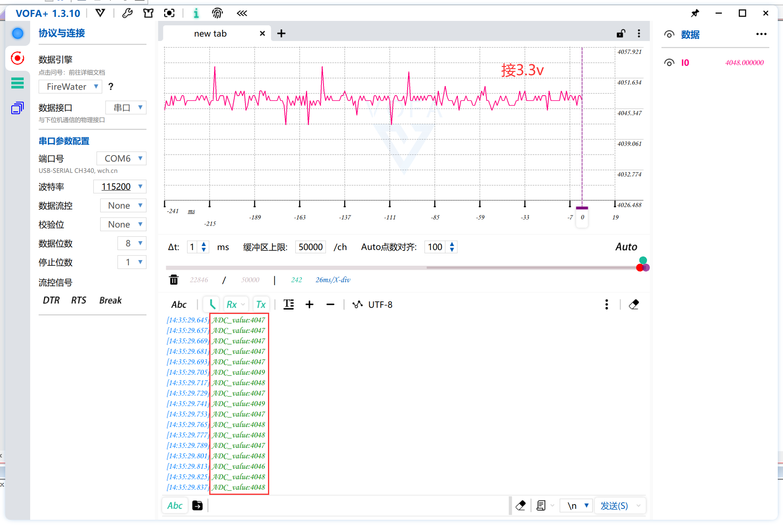Click the screenshot capture icon
Screen dimensions: 783x525
point(169,13)
